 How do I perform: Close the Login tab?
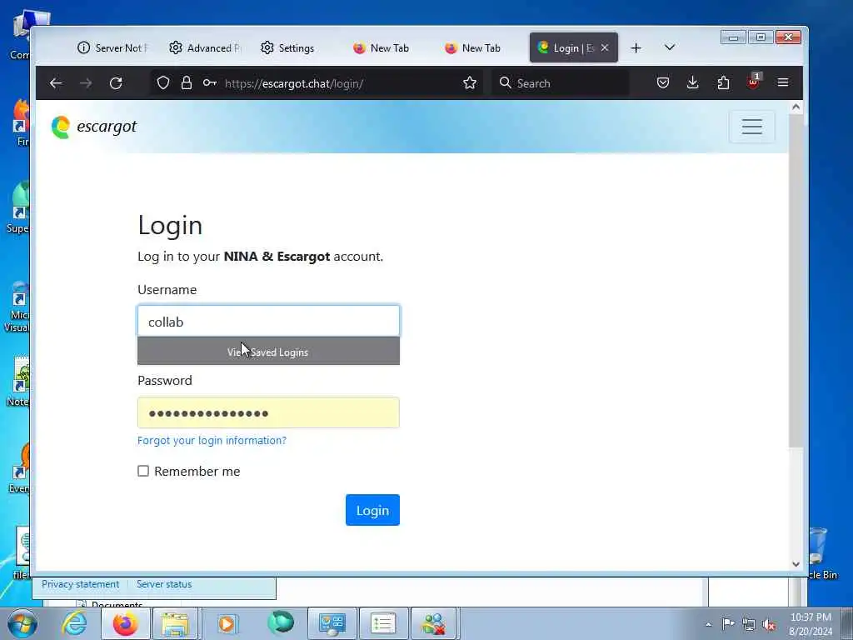tap(605, 47)
